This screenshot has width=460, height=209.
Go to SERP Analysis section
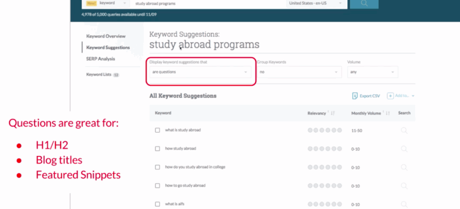[101, 58]
